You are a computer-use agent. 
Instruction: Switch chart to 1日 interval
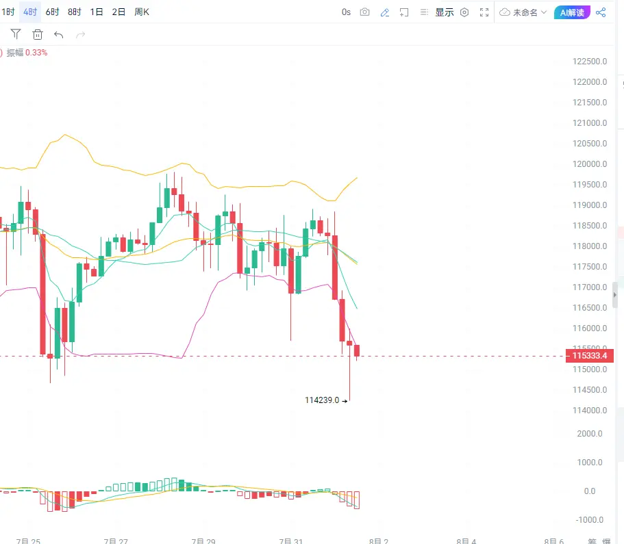coord(97,12)
